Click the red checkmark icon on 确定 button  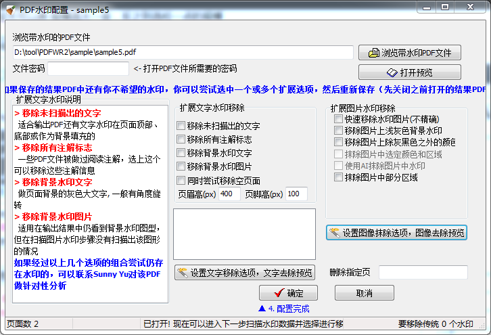(x=279, y=293)
